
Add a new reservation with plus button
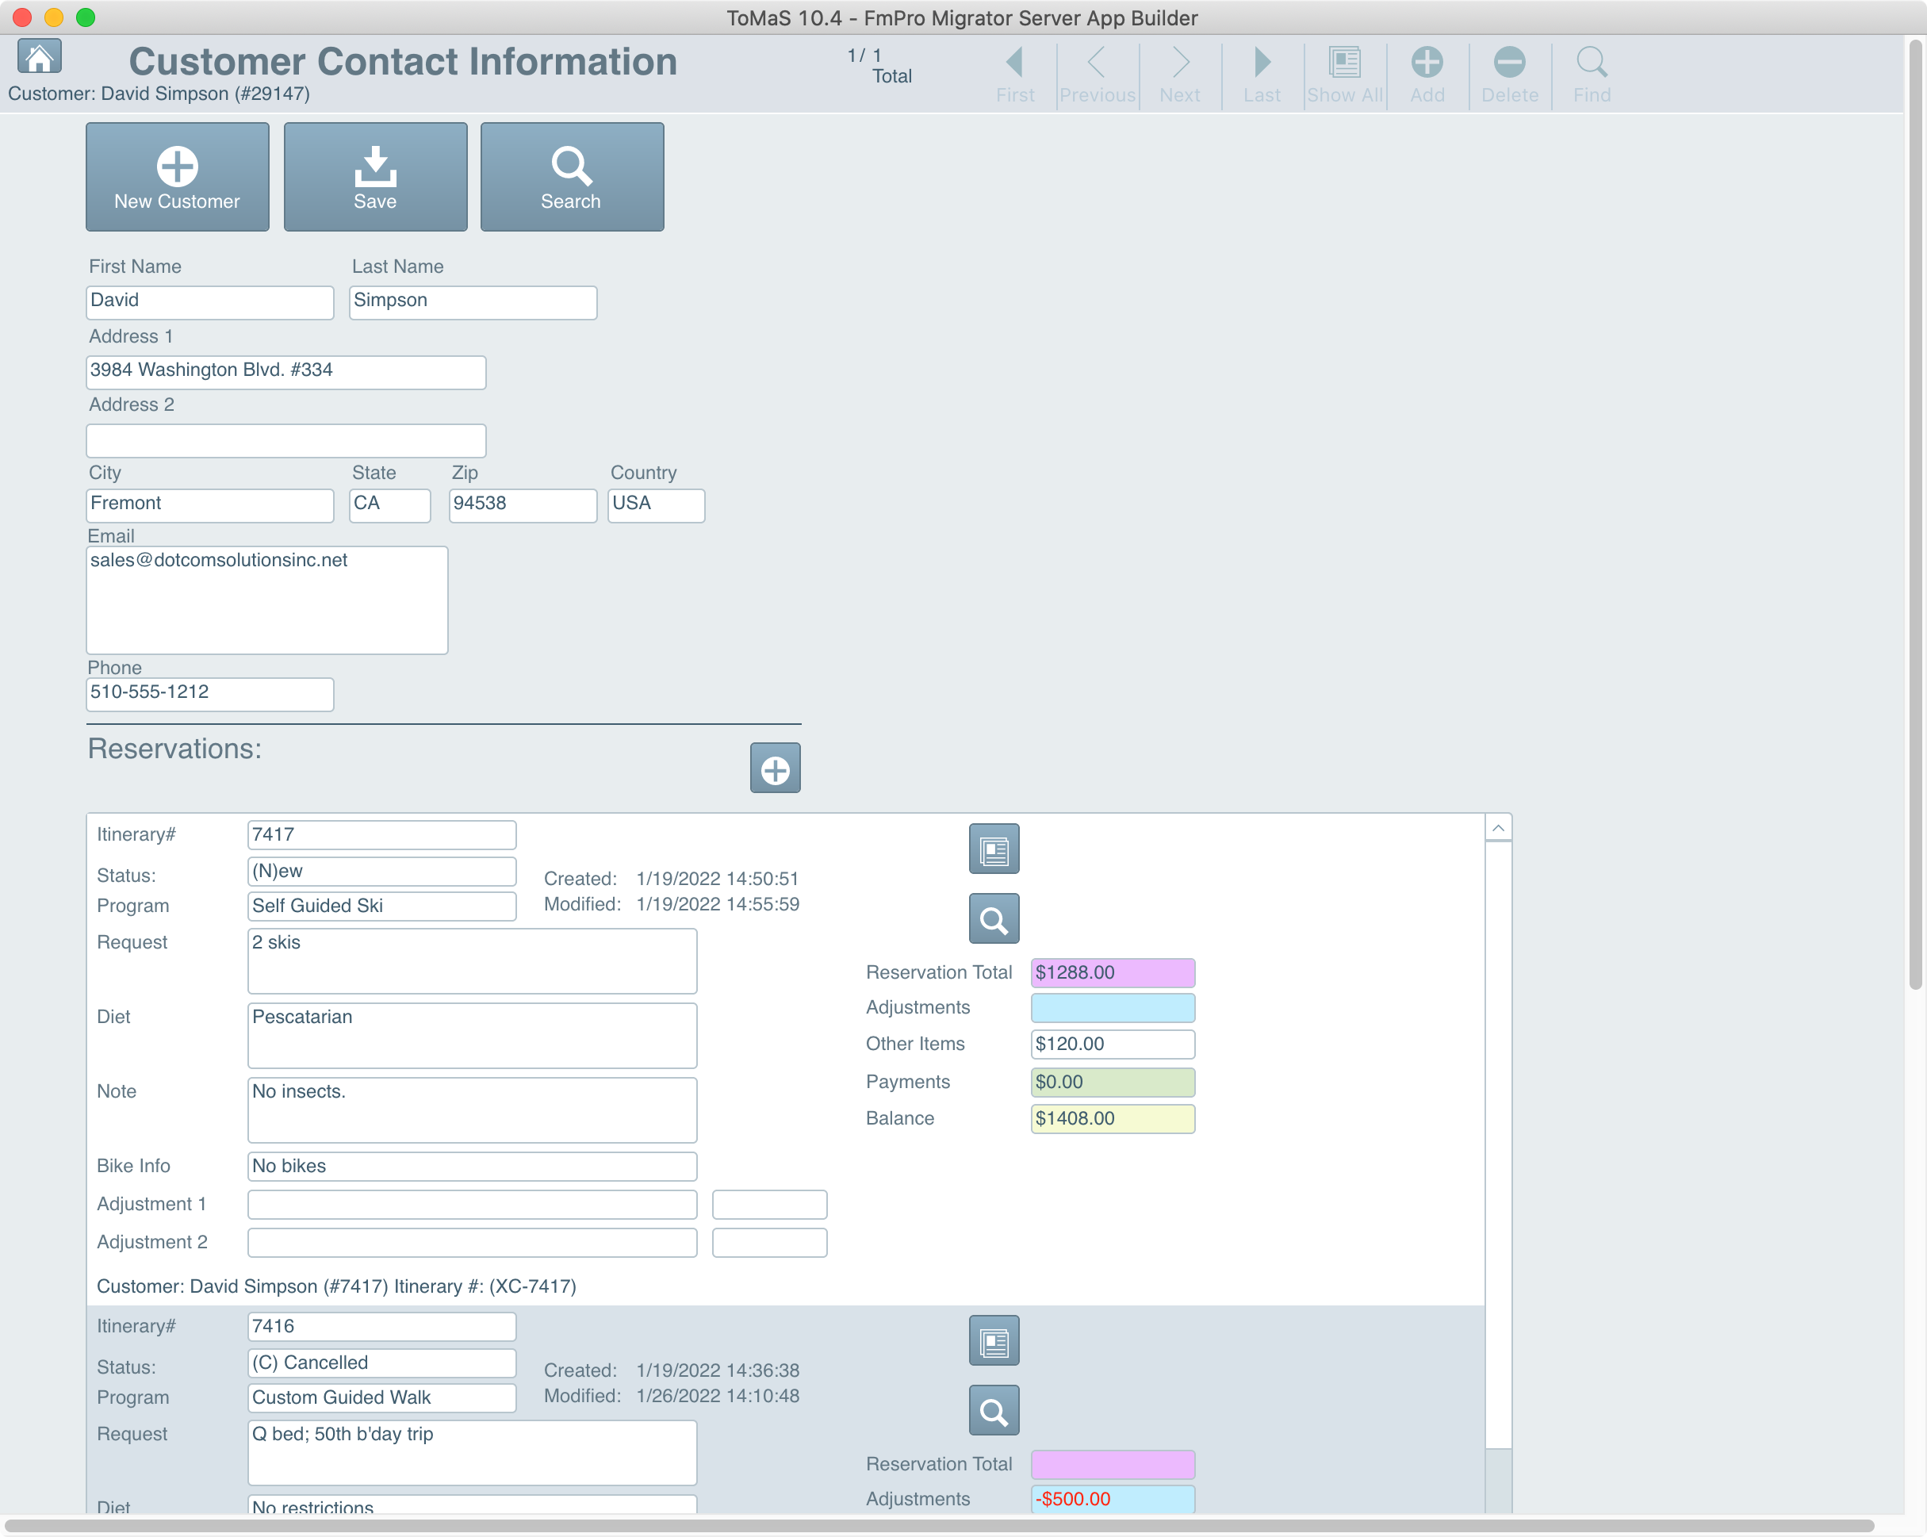(775, 768)
